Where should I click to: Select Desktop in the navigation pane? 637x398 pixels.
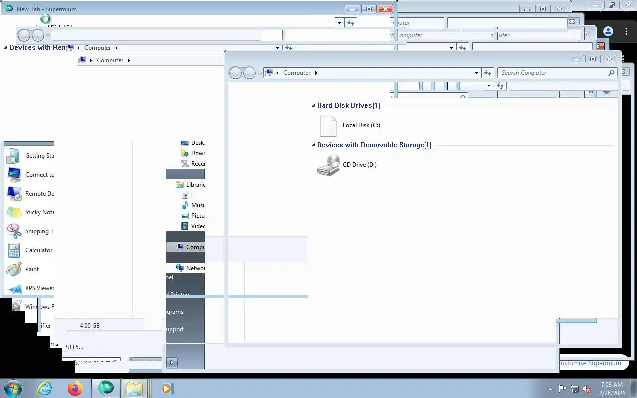193,143
